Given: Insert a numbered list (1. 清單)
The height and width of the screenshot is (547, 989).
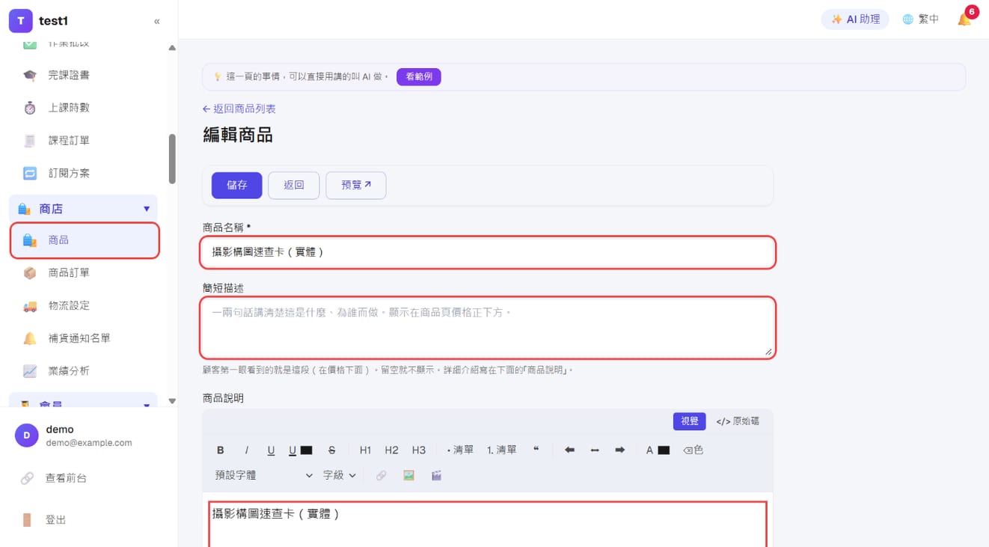Looking at the screenshot, I should coord(502,450).
